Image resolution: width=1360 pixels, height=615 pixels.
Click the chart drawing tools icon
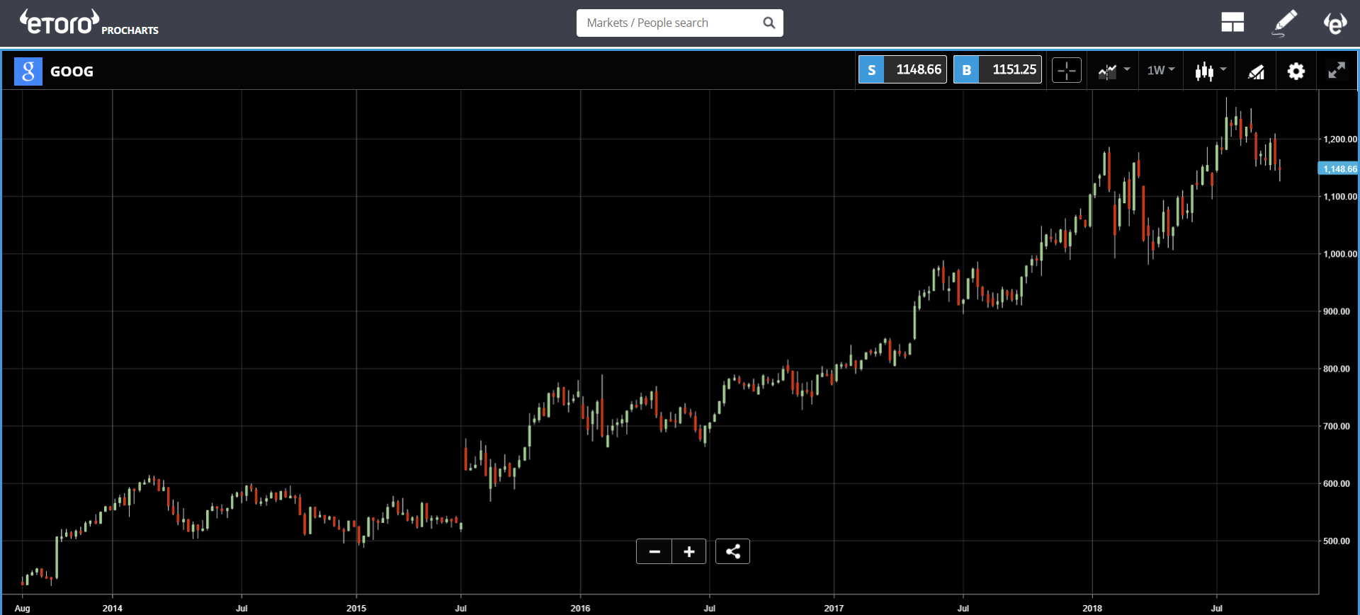click(x=1256, y=71)
